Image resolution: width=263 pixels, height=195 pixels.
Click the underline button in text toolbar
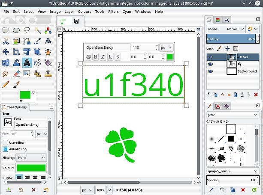point(110,57)
